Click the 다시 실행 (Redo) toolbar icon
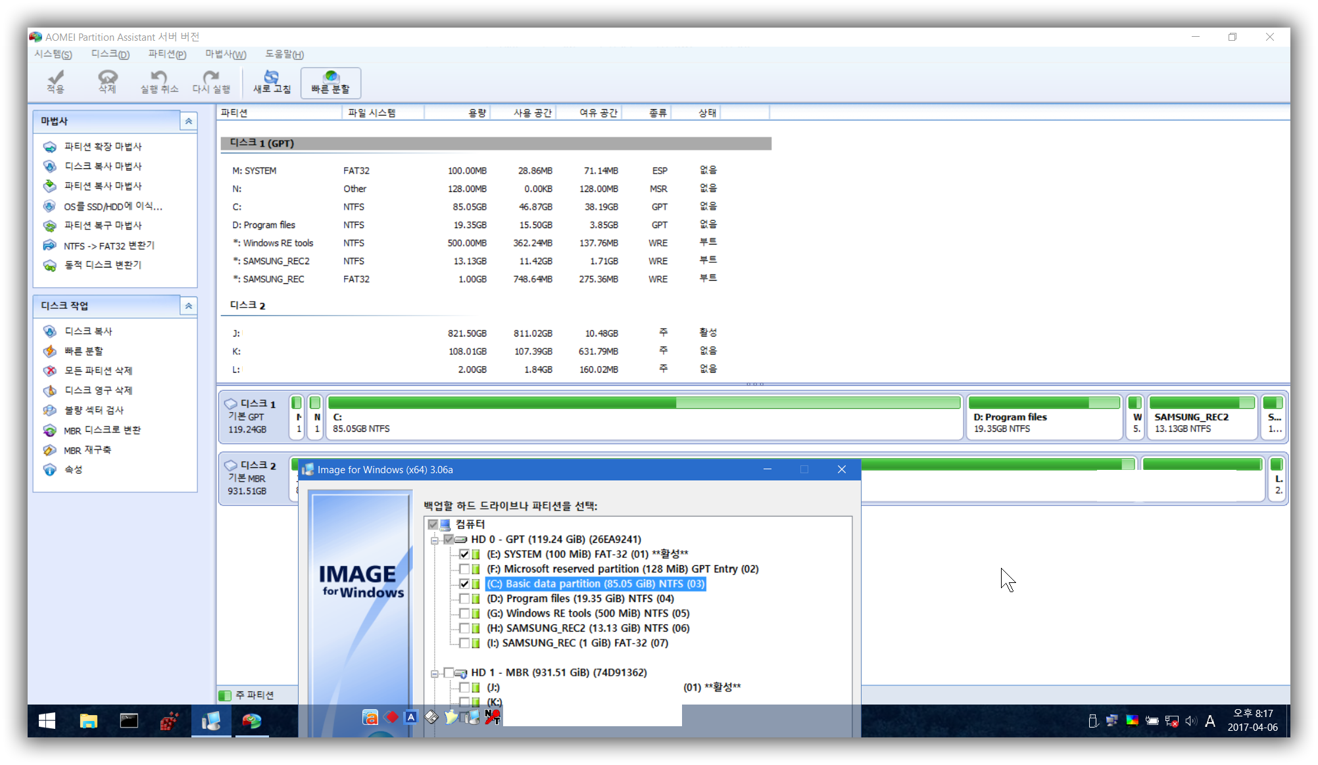 pos(211,82)
